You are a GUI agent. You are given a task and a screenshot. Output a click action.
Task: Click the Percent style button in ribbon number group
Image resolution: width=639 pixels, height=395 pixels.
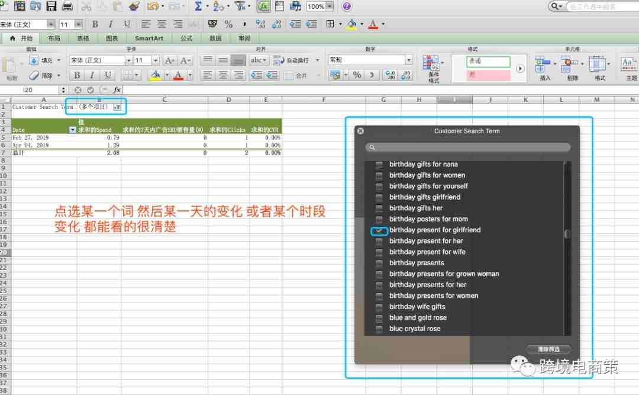click(357, 75)
